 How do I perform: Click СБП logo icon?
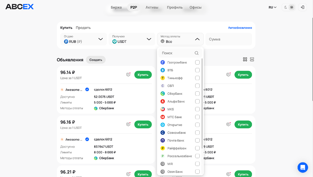click(162, 86)
